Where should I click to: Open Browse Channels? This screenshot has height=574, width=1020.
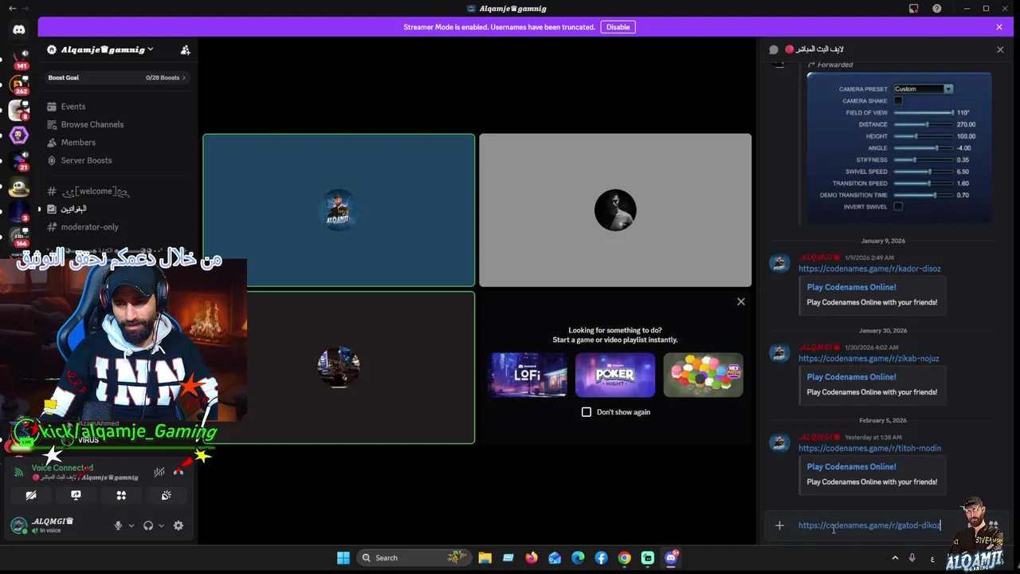92,124
